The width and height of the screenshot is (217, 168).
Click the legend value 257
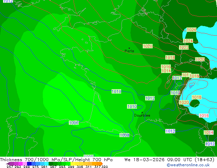click(10, 167)
